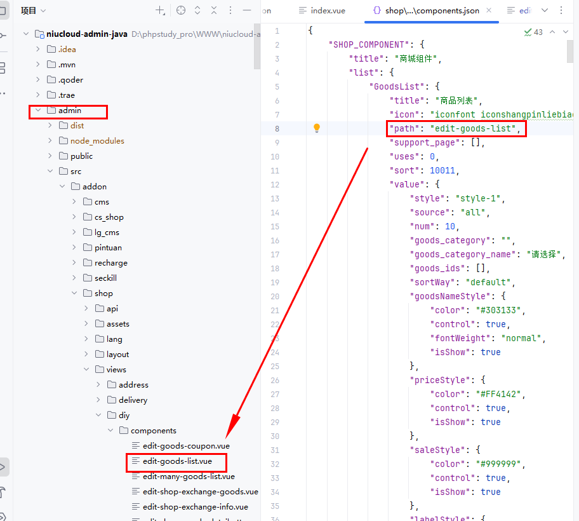Expand the node_modules folder
The image size is (579, 521).
click(x=50, y=141)
